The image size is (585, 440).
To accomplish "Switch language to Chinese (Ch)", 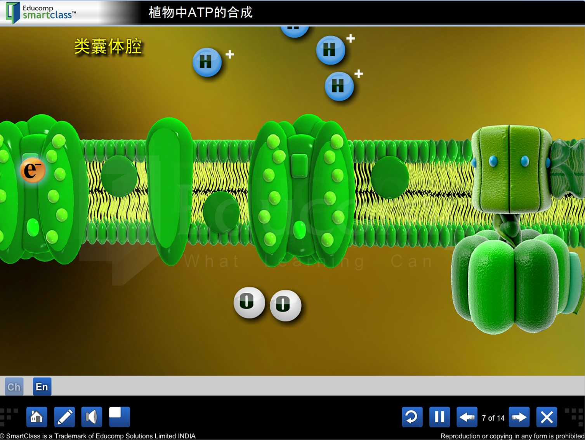I will [x=14, y=387].
